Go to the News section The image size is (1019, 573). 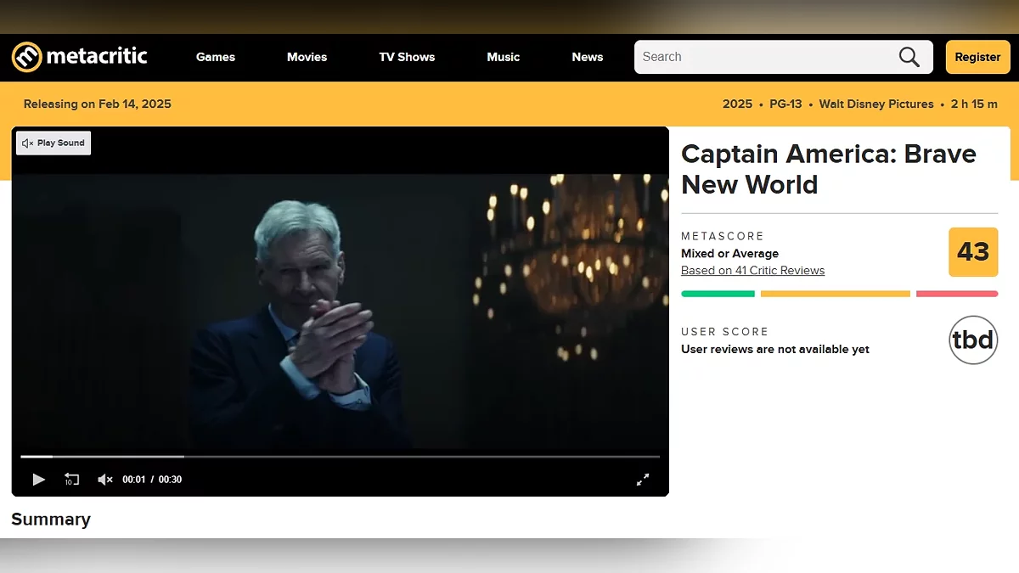(x=587, y=57)
